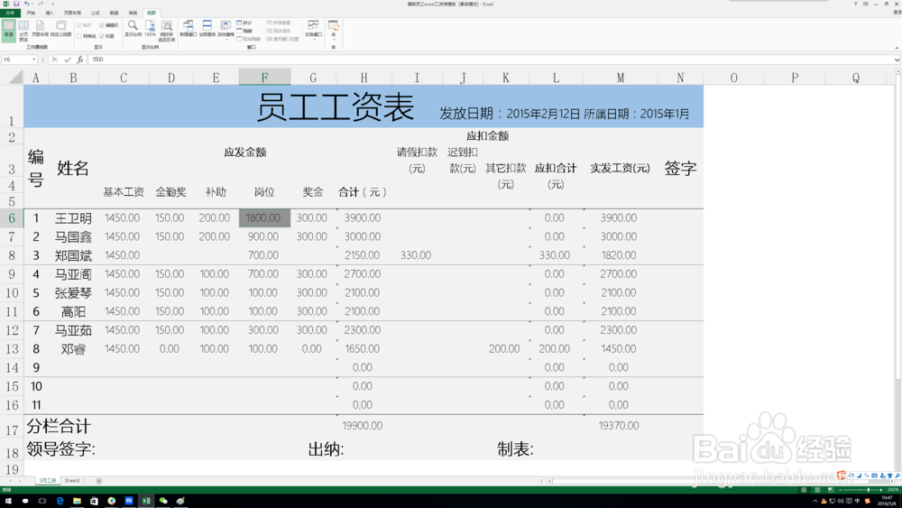Open File Explorer from taskbar
Screen dimensions: 902x508
point(77,501)
